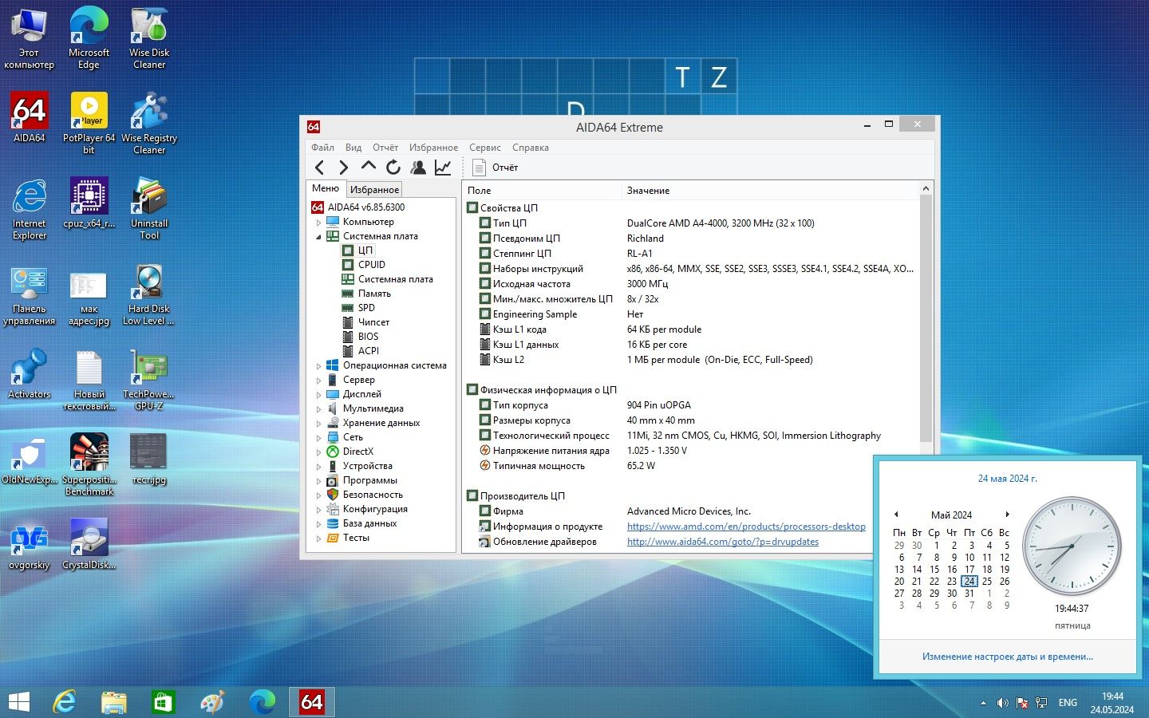This screenshot has height=718, width=1149.
Task: Expand the Операционная система node
Action: tap(318, 366)
